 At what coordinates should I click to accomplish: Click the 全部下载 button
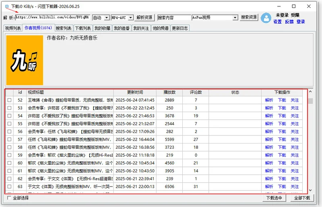pyautogui.click(x=302, y=198)
